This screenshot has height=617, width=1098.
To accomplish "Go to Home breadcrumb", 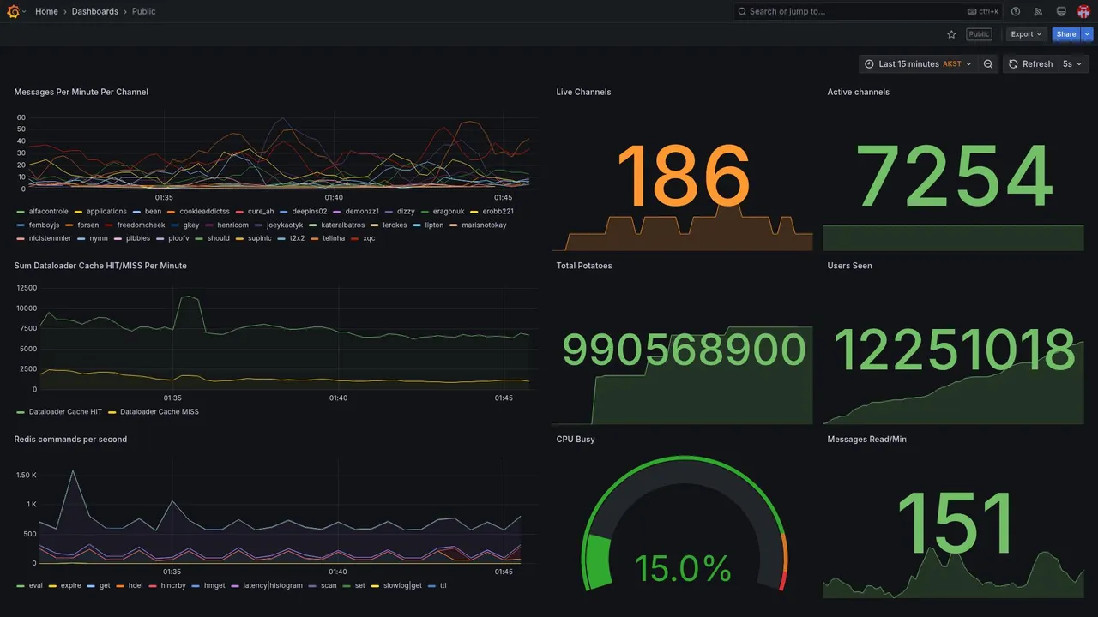I will click(46, 11).
